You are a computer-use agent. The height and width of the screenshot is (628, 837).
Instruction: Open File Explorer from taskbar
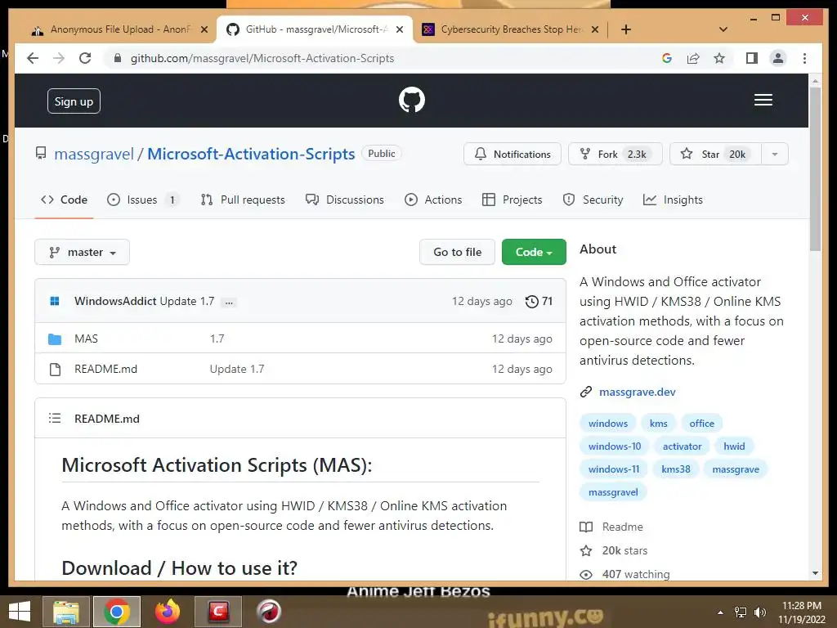coord(65,612)
